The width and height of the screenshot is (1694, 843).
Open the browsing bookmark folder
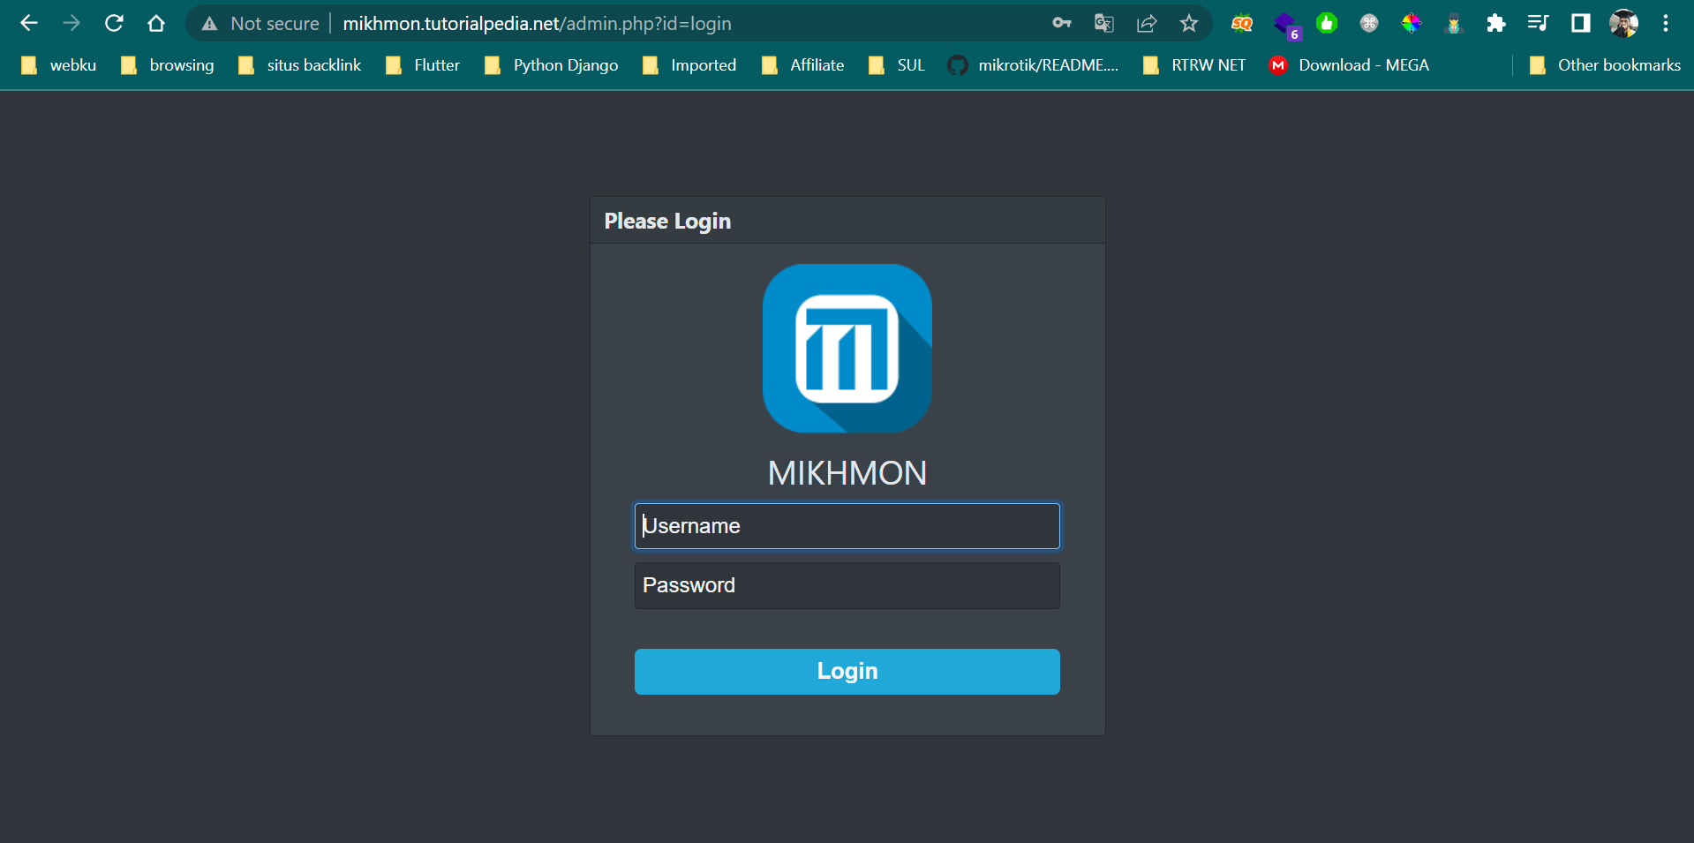168,65
